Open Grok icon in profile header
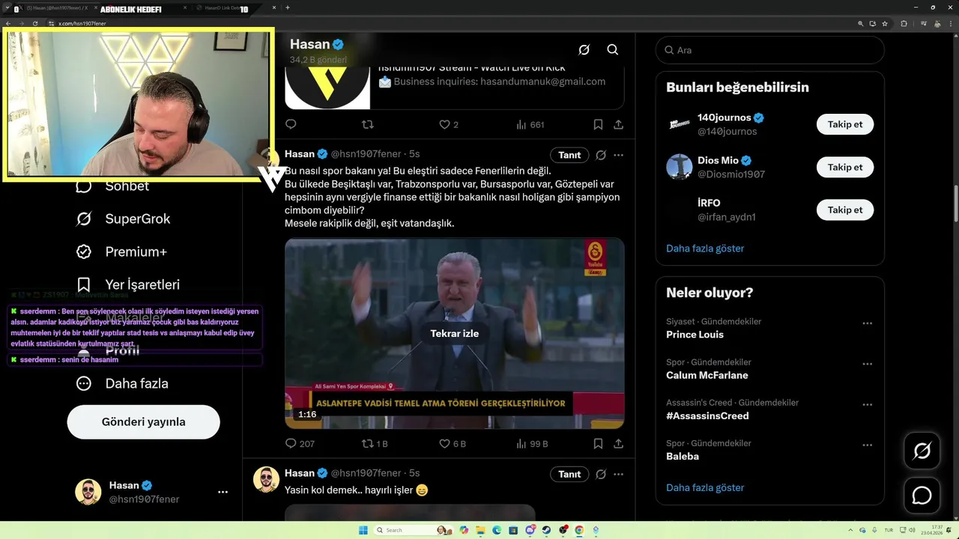The image size is (959, 539). pyautogui.click(x=584, y=49)
